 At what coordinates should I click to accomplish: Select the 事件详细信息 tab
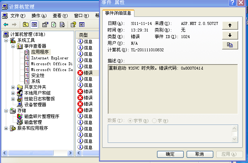click(118, 13)
